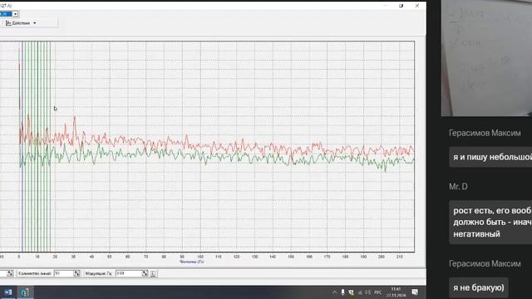Open the blue Word-like app in taskbar
This screenshot has width=532, height=299.
[8, 292]
